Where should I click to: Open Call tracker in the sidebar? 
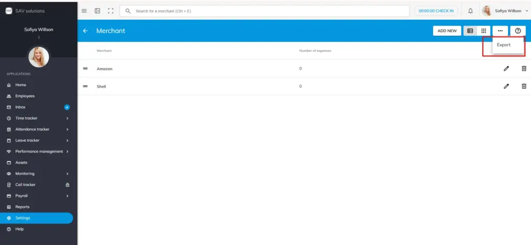pos(25,185)
